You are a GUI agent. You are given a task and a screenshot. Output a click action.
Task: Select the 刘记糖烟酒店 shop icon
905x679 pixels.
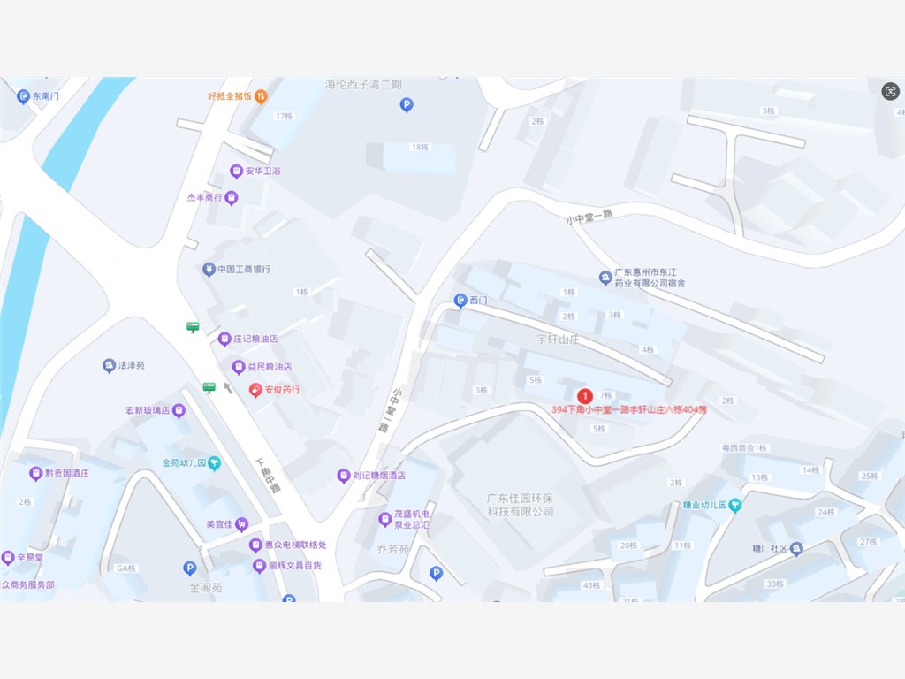click(344, 476)
